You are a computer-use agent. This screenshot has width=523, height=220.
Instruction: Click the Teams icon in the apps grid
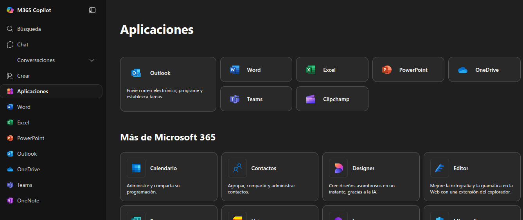(x=235, y=99)
